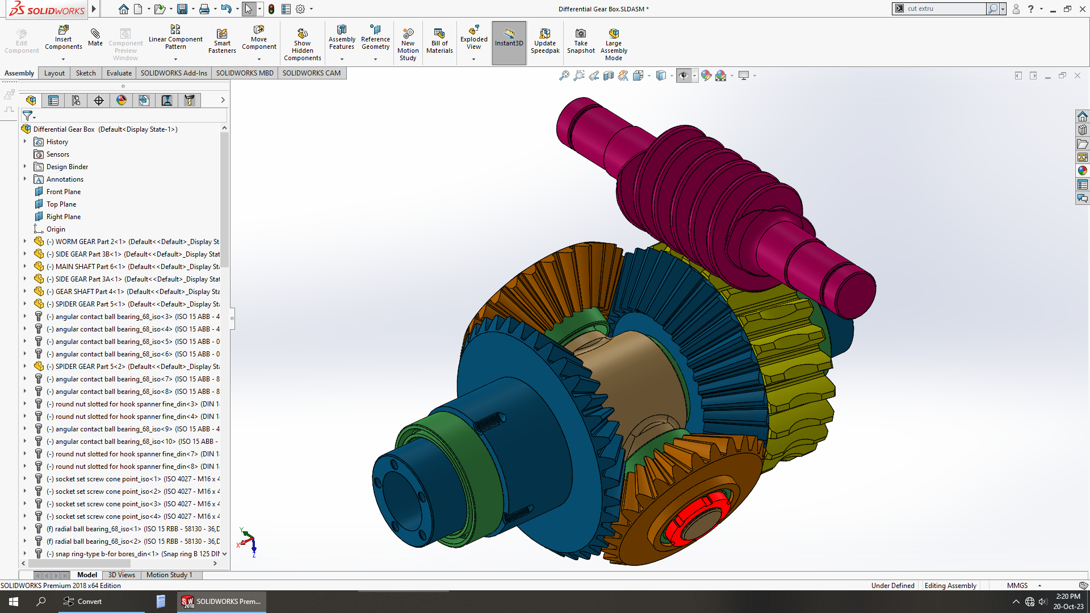Viewport: 1090px width, 613px height.
Task: Click the Rebuild traffic light icon
Action: [271, 9]
